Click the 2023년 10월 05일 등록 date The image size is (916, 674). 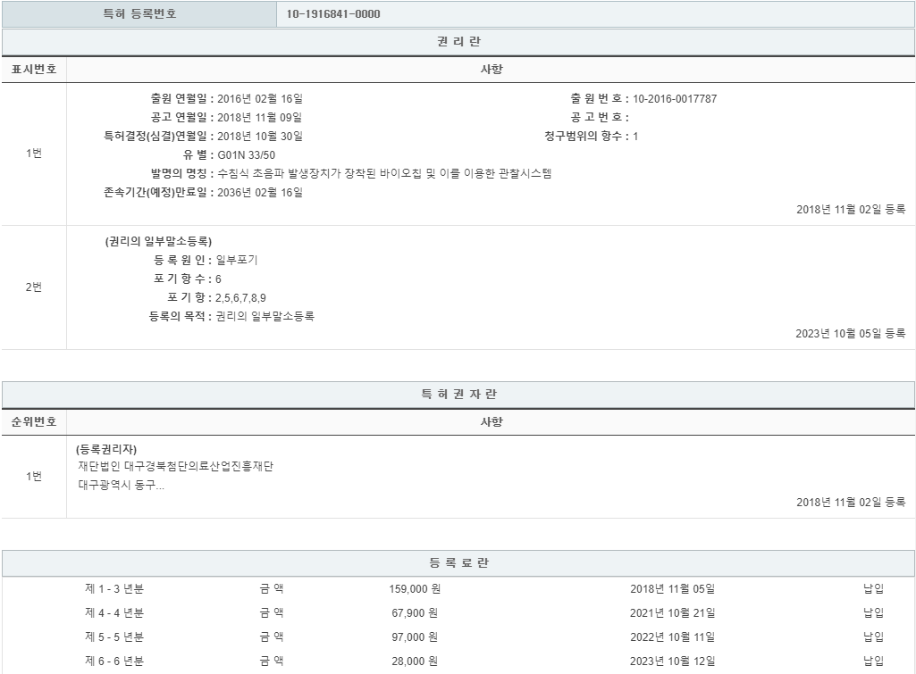pyautogui.click(x=850, y=334)
